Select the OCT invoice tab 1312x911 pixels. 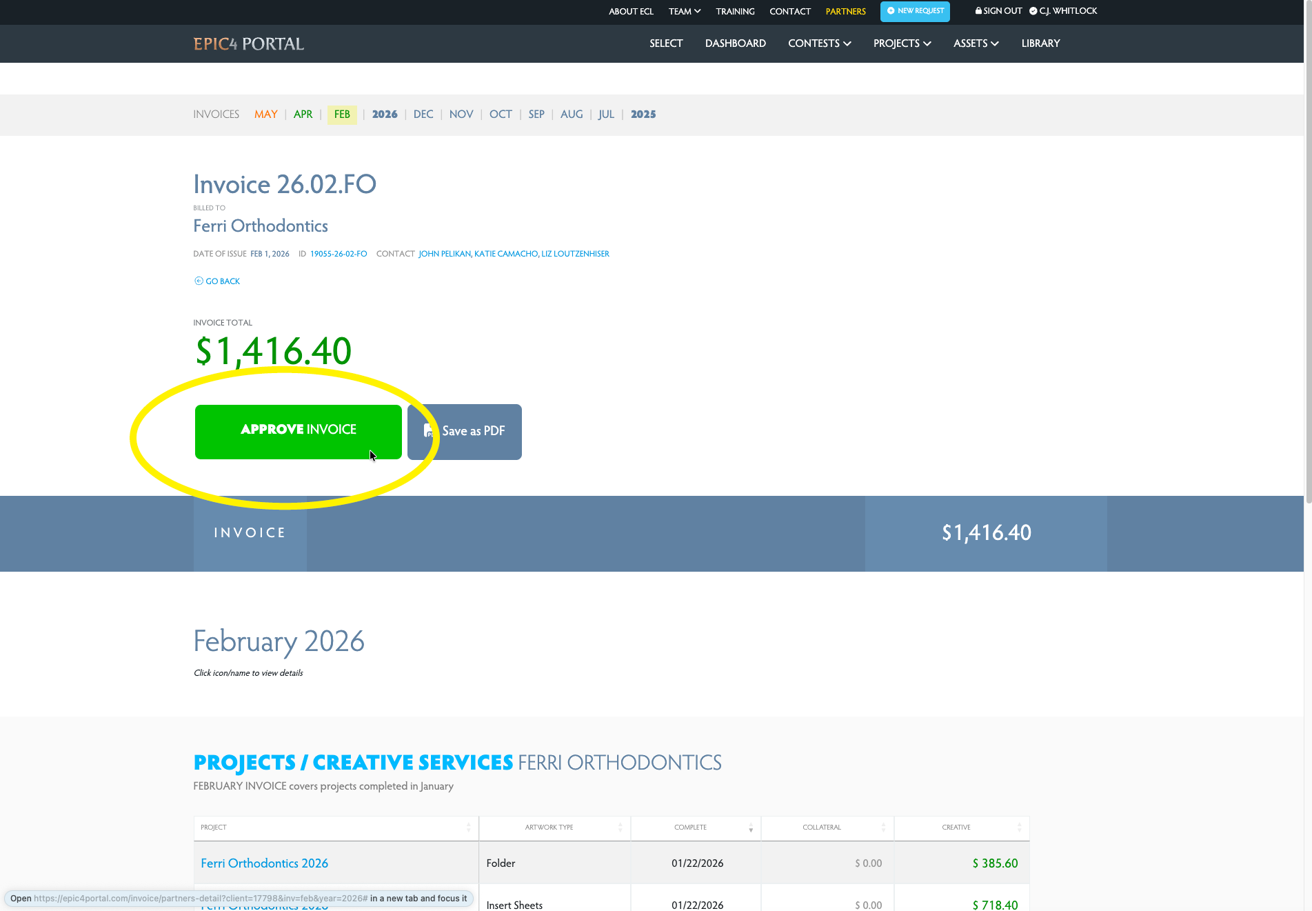click(x=501, y=114)
